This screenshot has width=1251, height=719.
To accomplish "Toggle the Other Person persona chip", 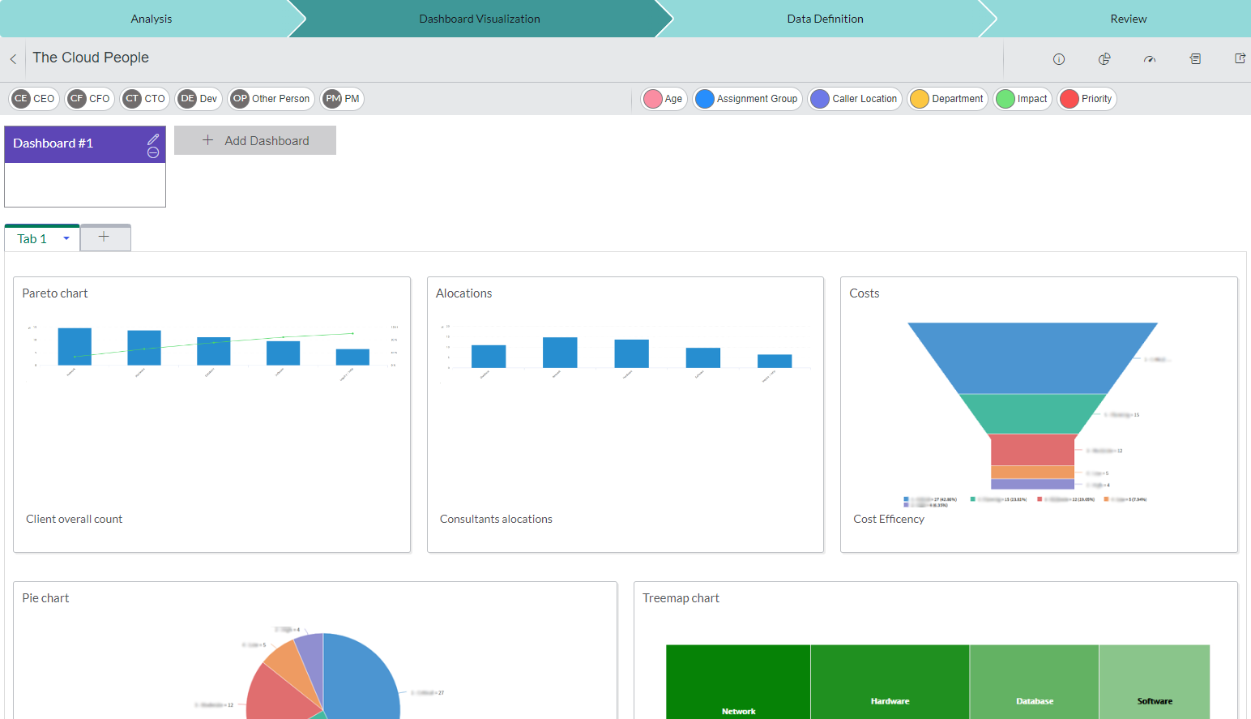I will click(271, 99).
